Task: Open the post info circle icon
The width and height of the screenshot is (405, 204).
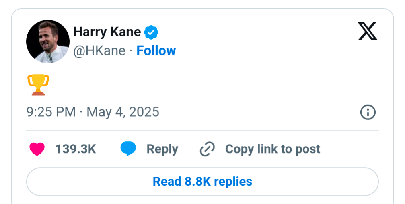Action: (368, 112)
